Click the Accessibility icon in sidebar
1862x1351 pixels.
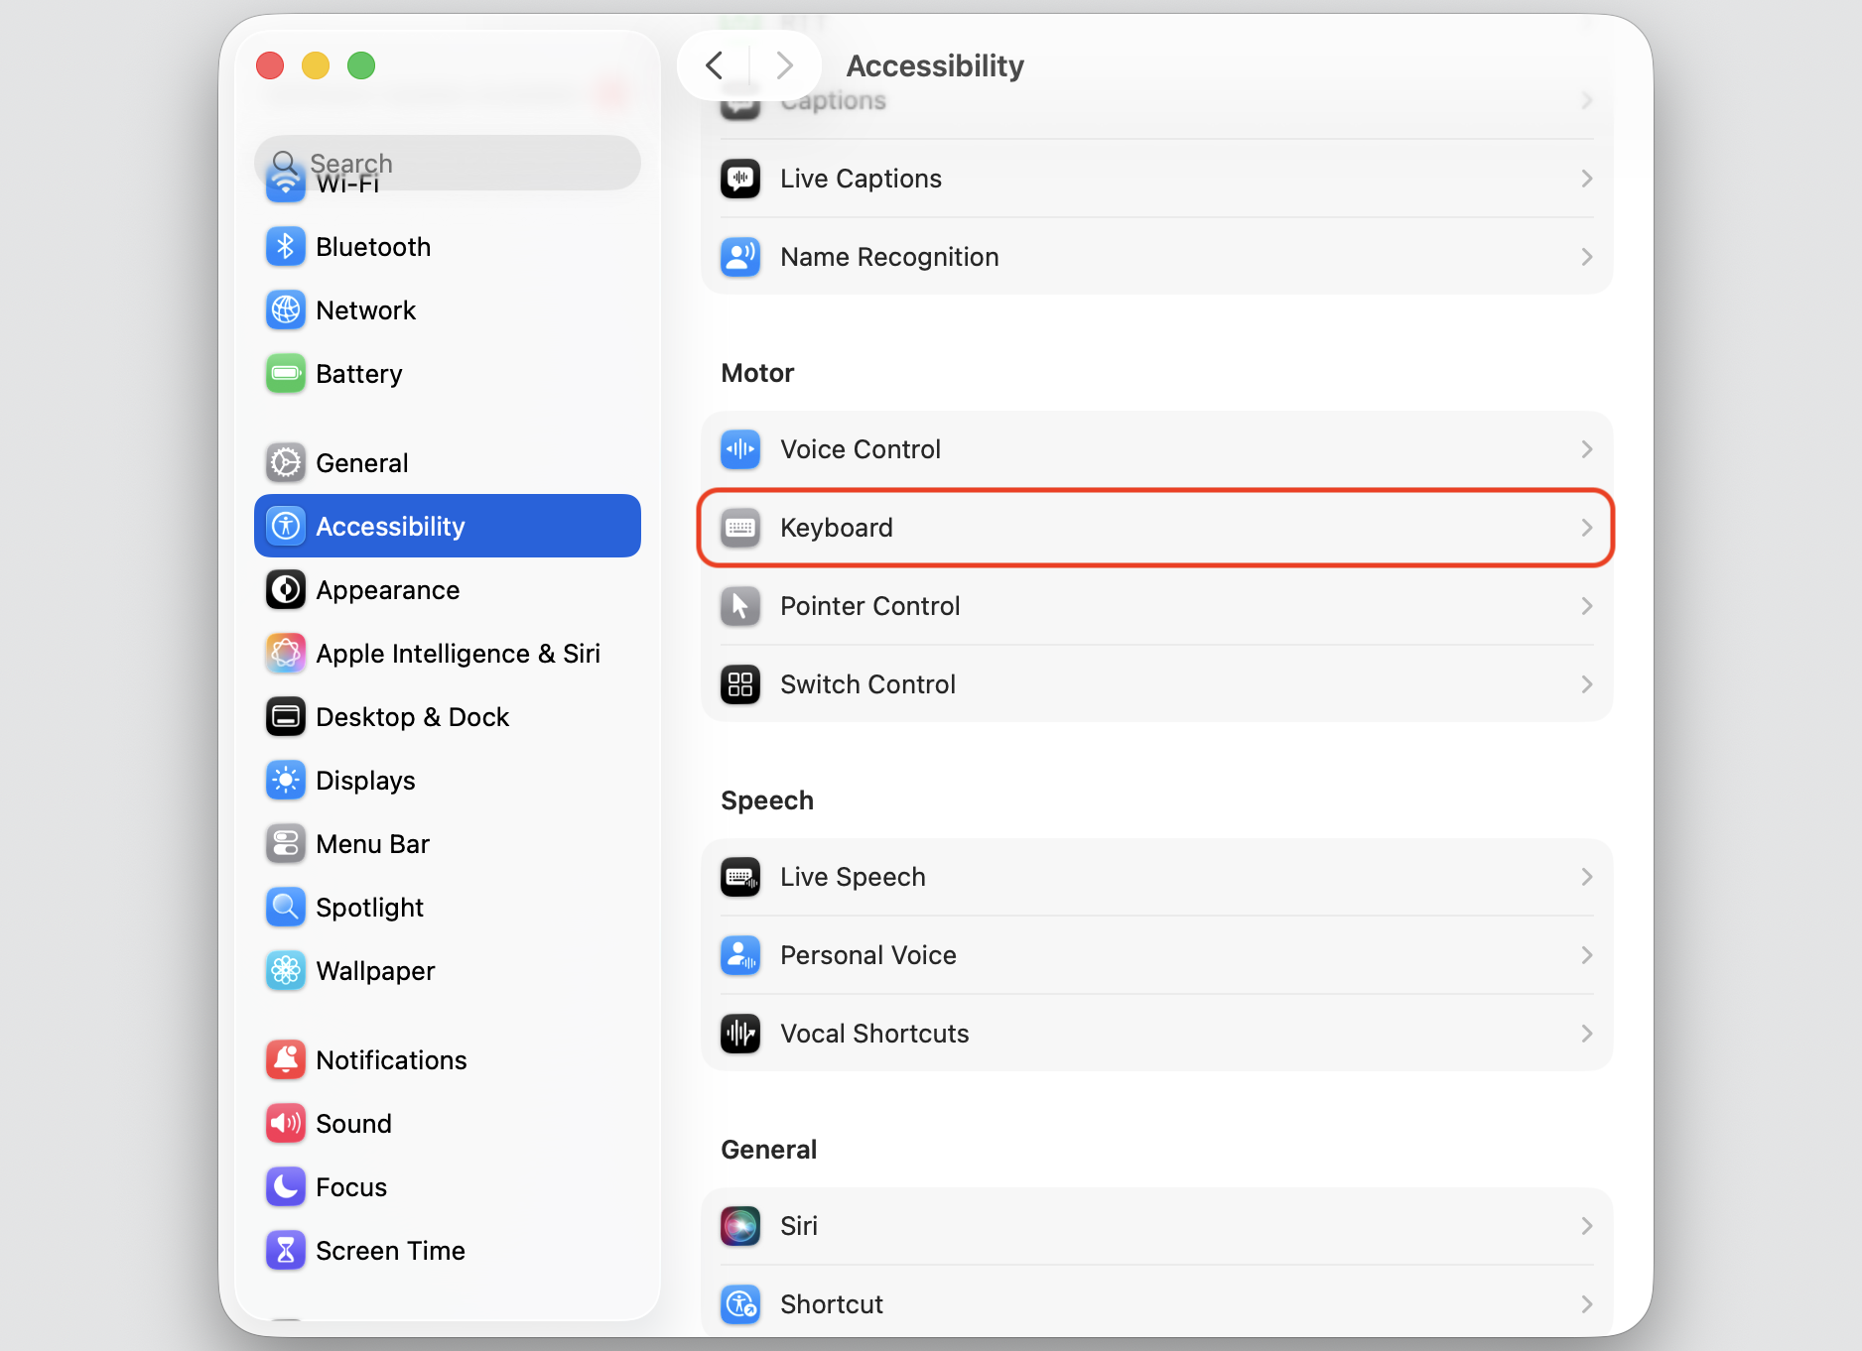click(286, 527)
